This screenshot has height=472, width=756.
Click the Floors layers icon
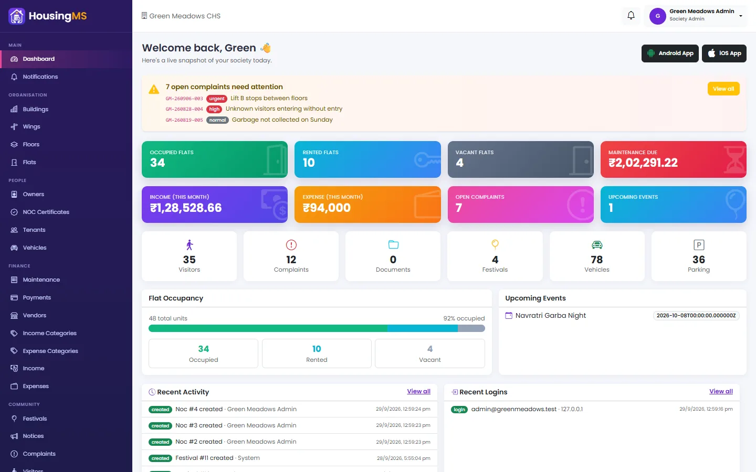[14, 145]
